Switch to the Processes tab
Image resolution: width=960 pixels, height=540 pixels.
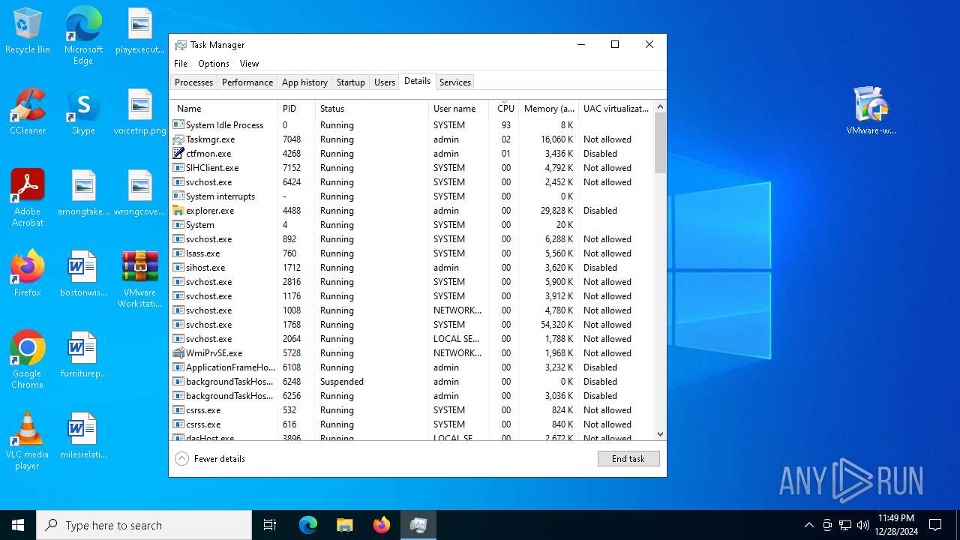[194, 82]
